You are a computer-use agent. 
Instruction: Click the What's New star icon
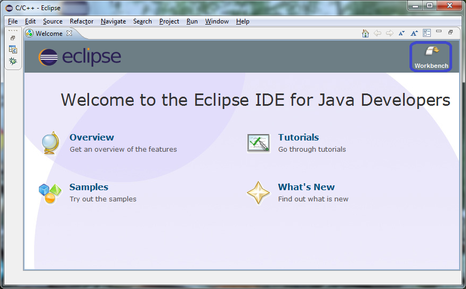pos(258,193)
